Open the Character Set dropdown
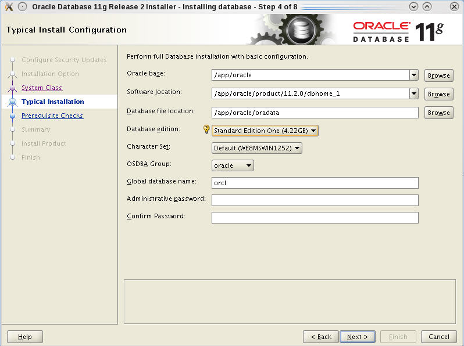 tap(257, 148)
